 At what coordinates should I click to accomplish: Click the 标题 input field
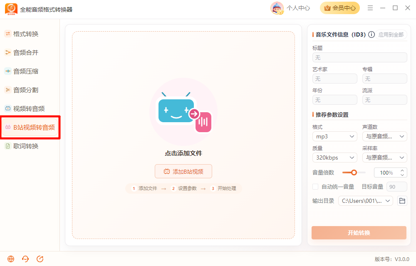click(x=360, y=57)
